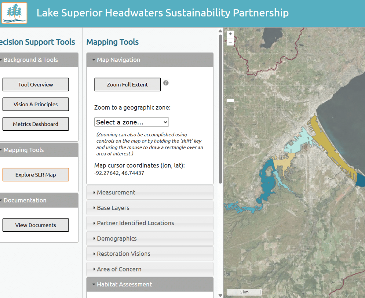365x298 pixels.
Task: Click the panel scrollbar down arrow
Action: tap(220, 295)
